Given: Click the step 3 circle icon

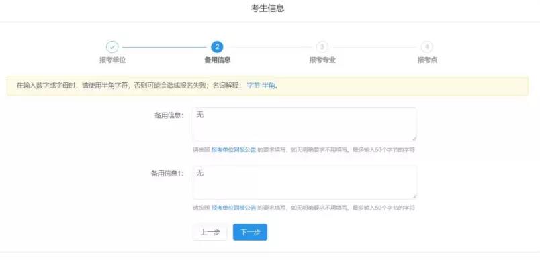Looking at the screenshot, I should point(322,47).
